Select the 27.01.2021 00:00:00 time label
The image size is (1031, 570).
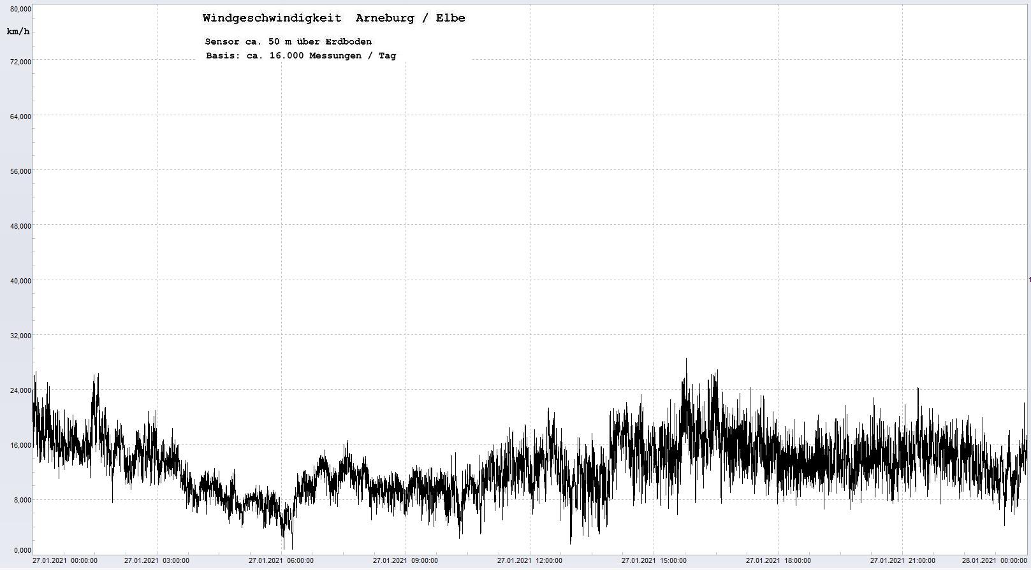pos(65,561)
